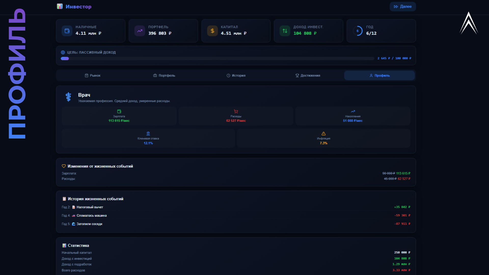Click the medical caduceus icon next to Врач
This screenshot has height=275, width=489.
point(68,97)
